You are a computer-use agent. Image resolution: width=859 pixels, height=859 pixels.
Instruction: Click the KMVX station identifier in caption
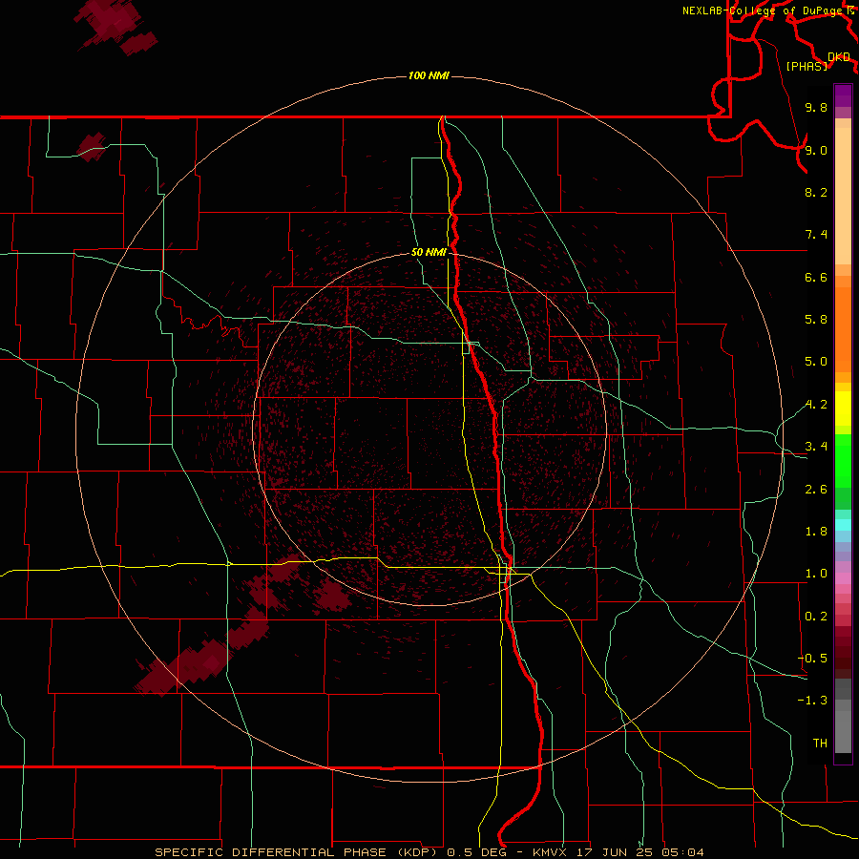(x=550, y=852)
